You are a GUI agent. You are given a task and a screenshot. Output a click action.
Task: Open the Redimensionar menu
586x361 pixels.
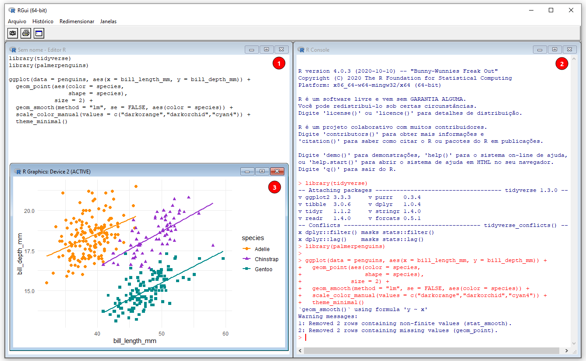coord(77,21)
